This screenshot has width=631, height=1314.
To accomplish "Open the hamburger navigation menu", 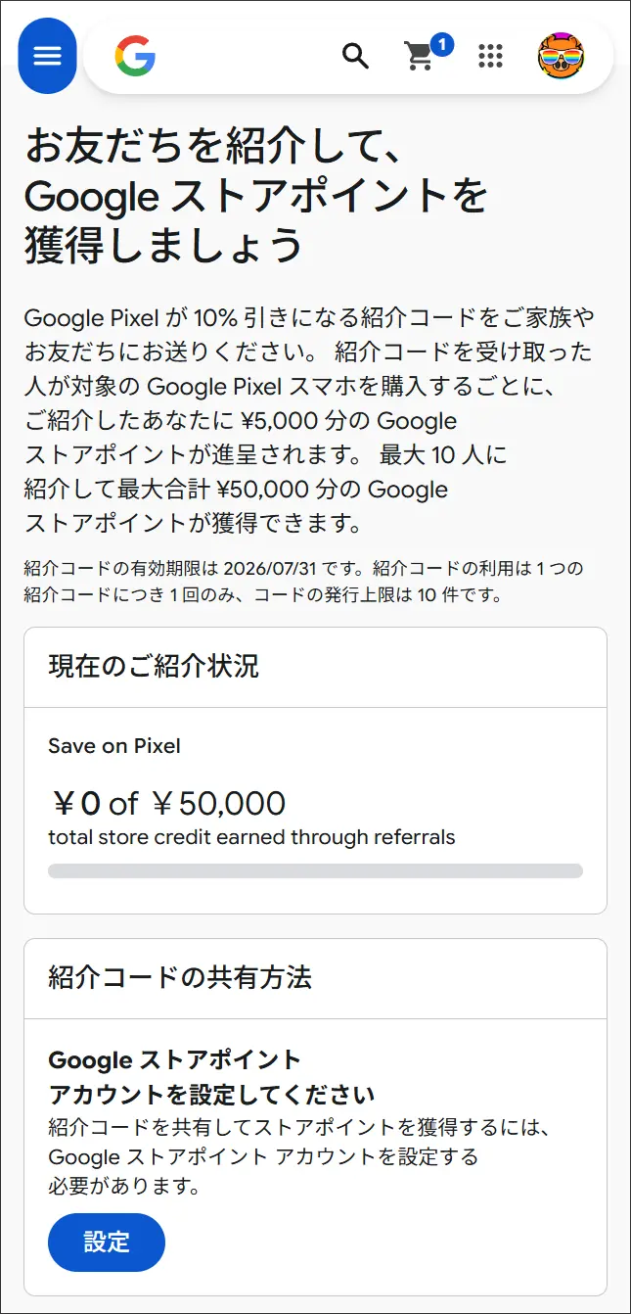I will 47,56.
